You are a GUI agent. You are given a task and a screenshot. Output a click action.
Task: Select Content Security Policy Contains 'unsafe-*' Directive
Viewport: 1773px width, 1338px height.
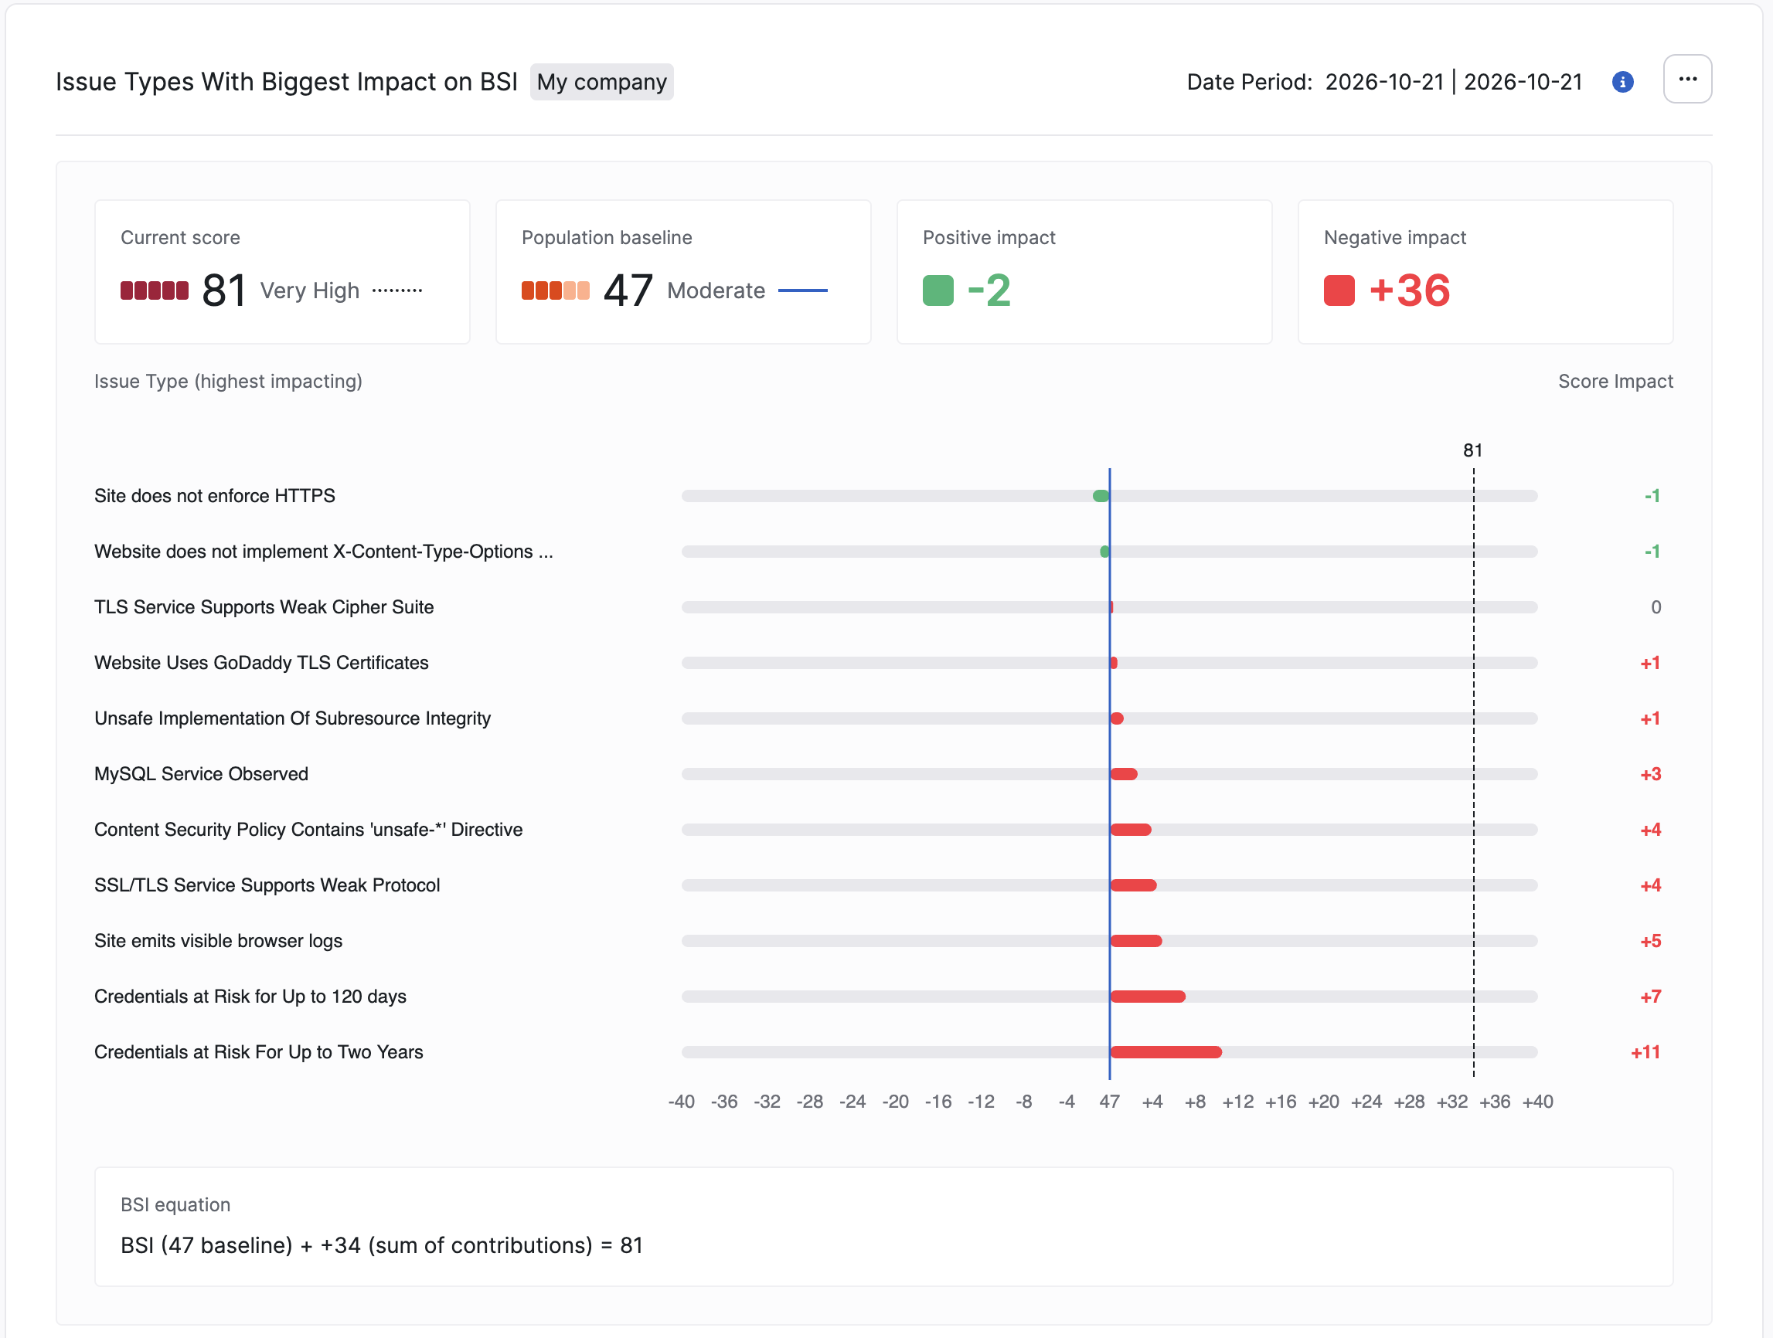(308, 829)
